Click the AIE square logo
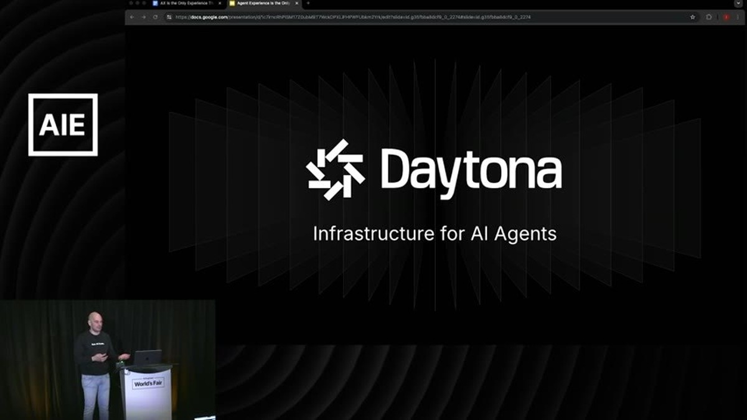747x420 pixels. click(63, 124)
